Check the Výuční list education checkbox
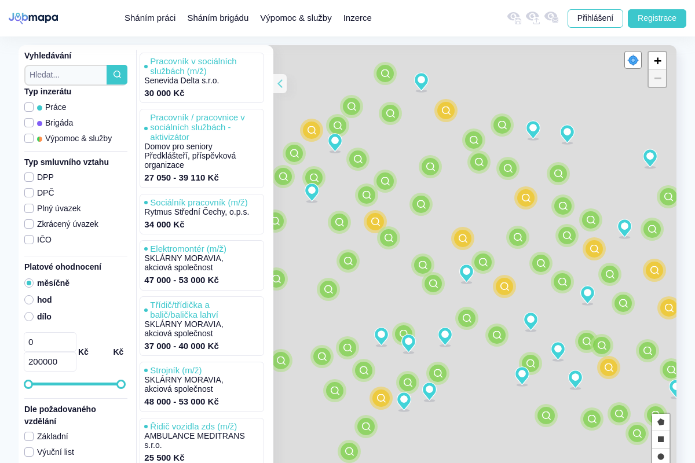 (29, 452)
